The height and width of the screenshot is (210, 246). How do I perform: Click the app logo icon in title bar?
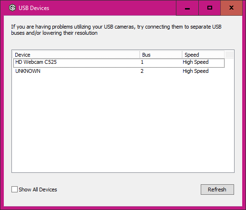click(x=12, y=8)
